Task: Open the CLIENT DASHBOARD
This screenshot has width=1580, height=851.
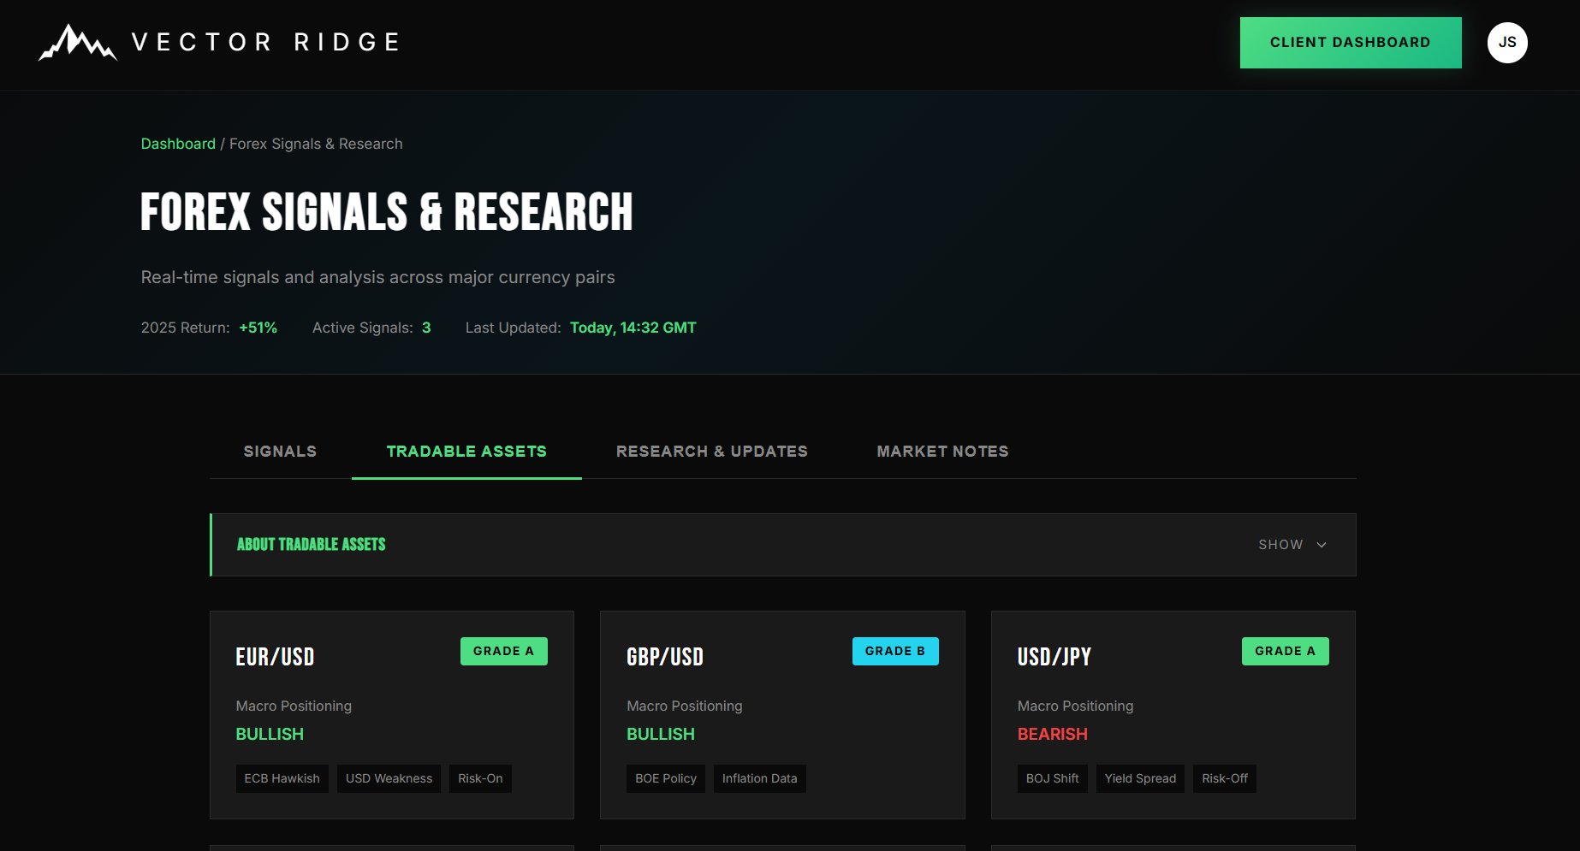Action: pyautogui.click(x=1350, y=42)
